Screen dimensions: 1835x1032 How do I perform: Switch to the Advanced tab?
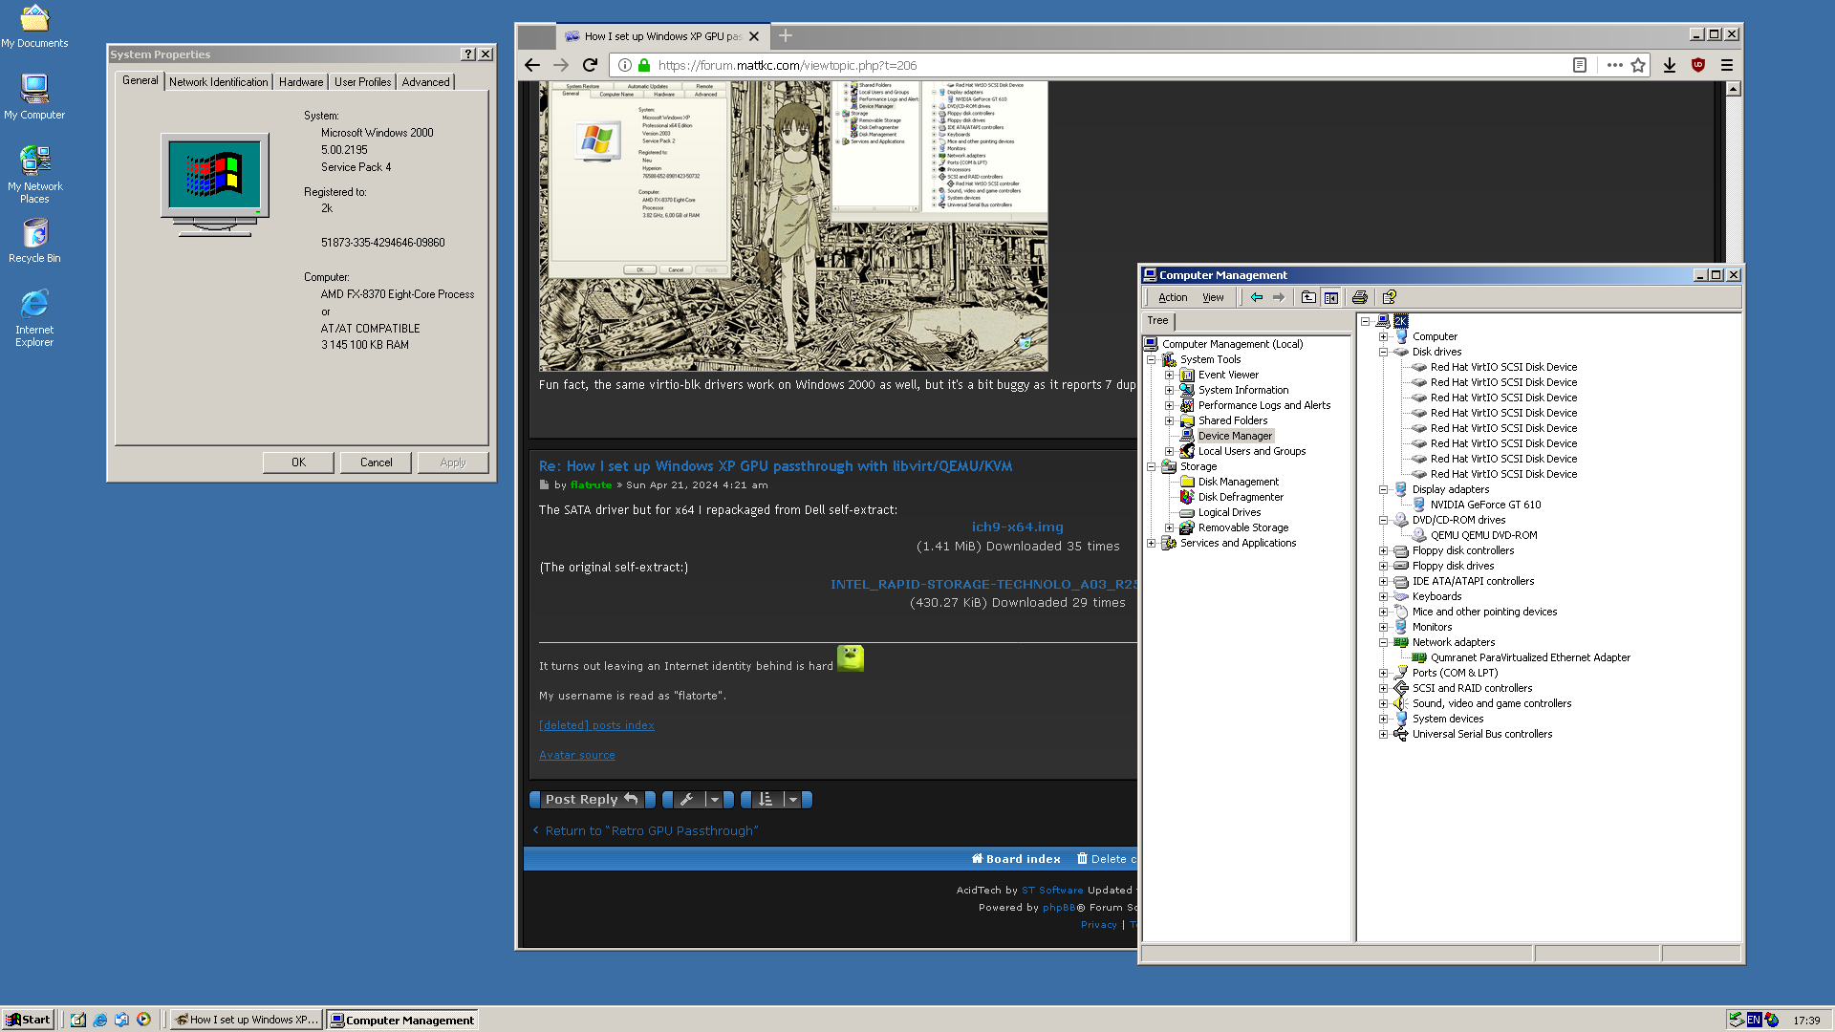tap(425, 82)
